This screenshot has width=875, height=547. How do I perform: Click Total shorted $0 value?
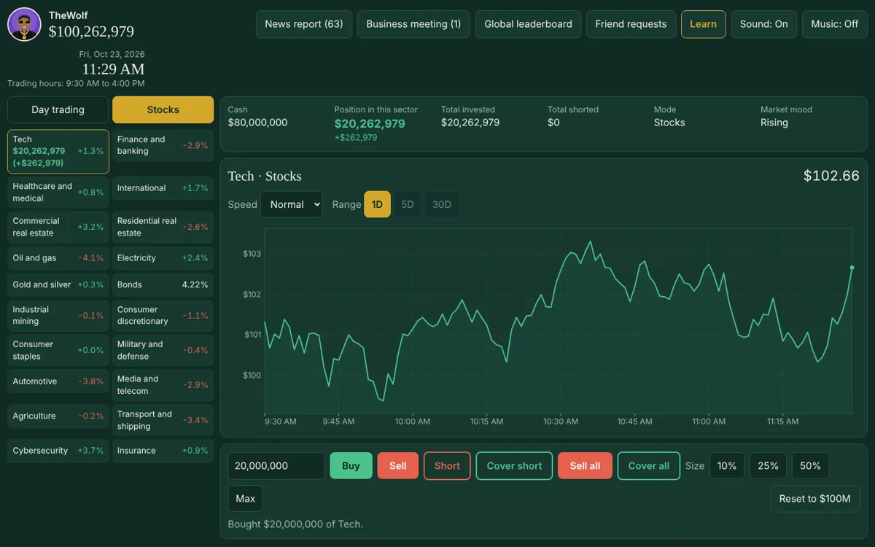pos(553,123)
